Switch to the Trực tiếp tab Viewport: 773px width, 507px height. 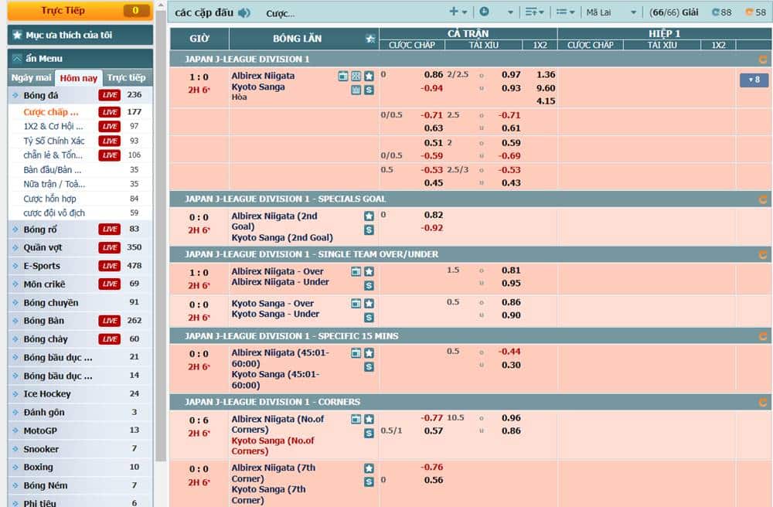click(x=127, y=78)
